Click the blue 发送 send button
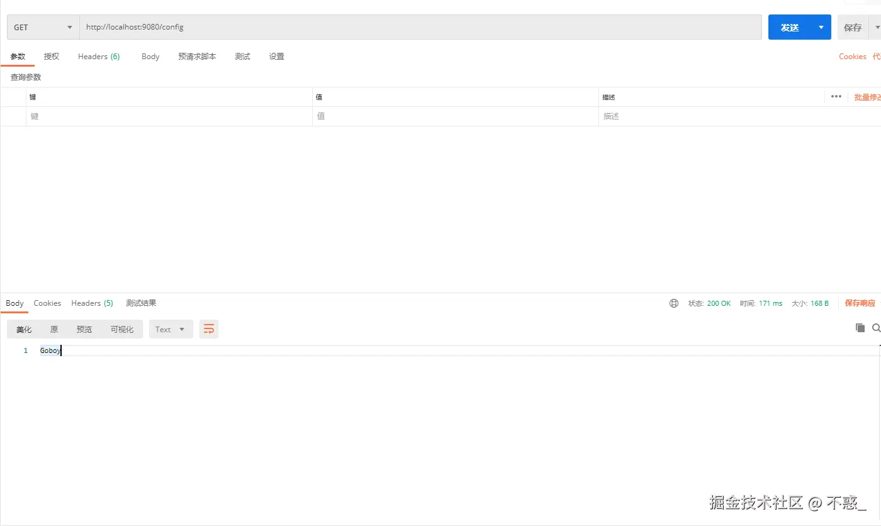881x526 pixels. 790,27
